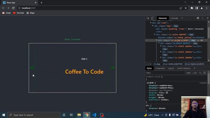Screen dimensions: 210x118
Task: Open VS Code from the taskbar
Action: (94, 115)
